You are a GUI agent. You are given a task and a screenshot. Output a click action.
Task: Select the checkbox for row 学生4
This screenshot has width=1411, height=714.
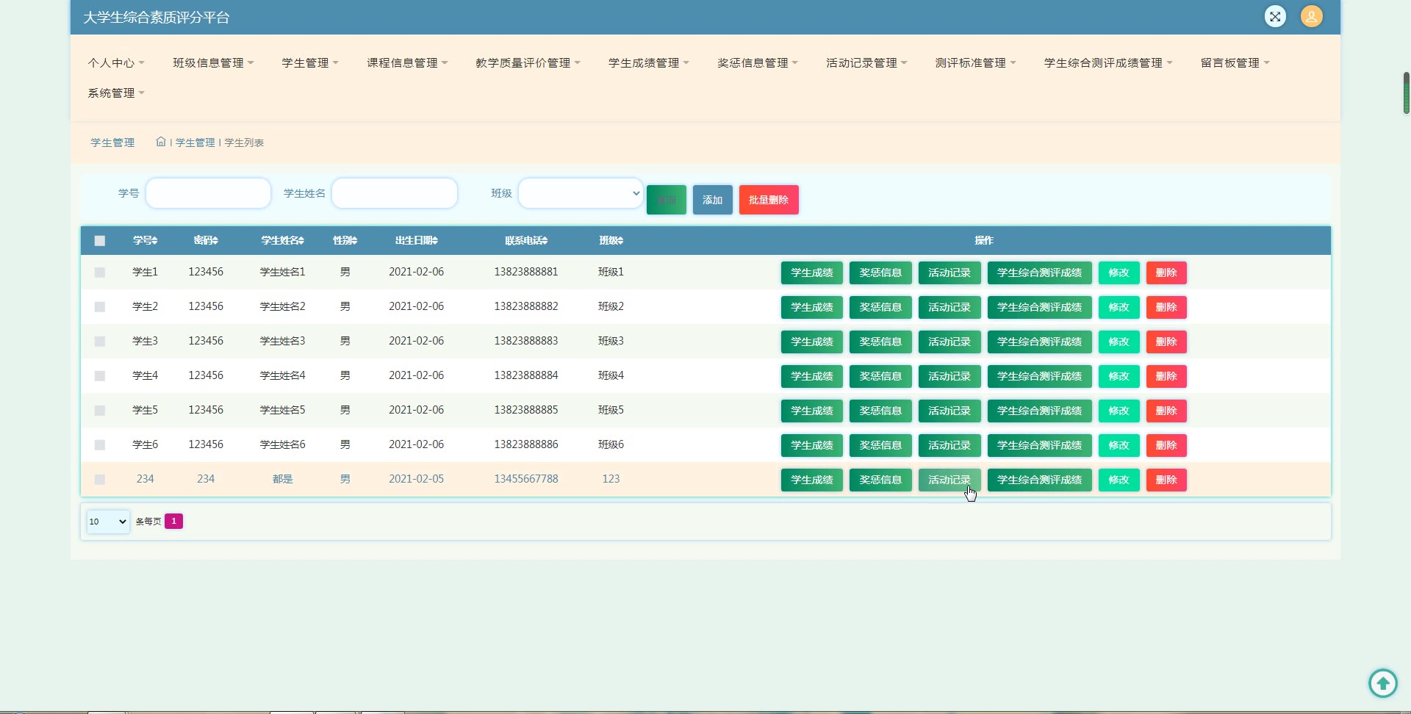tap(100, 376)
